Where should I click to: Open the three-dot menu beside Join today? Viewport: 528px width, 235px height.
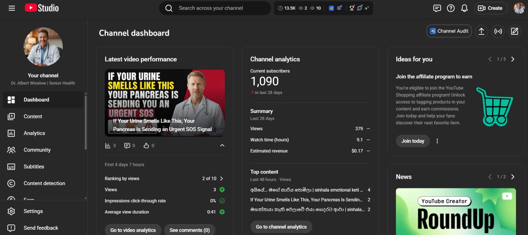coord(437,141)
